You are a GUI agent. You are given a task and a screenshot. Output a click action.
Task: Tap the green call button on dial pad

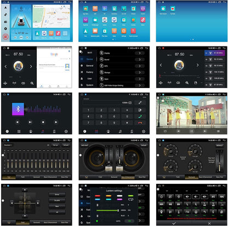point(140,117)
